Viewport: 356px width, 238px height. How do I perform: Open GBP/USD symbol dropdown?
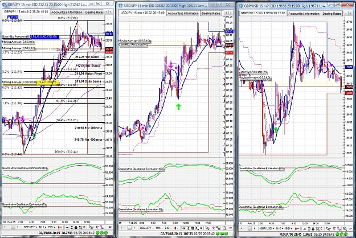[267, 228]
